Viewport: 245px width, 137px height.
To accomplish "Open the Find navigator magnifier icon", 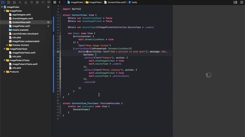I will (x=20, y=2).
